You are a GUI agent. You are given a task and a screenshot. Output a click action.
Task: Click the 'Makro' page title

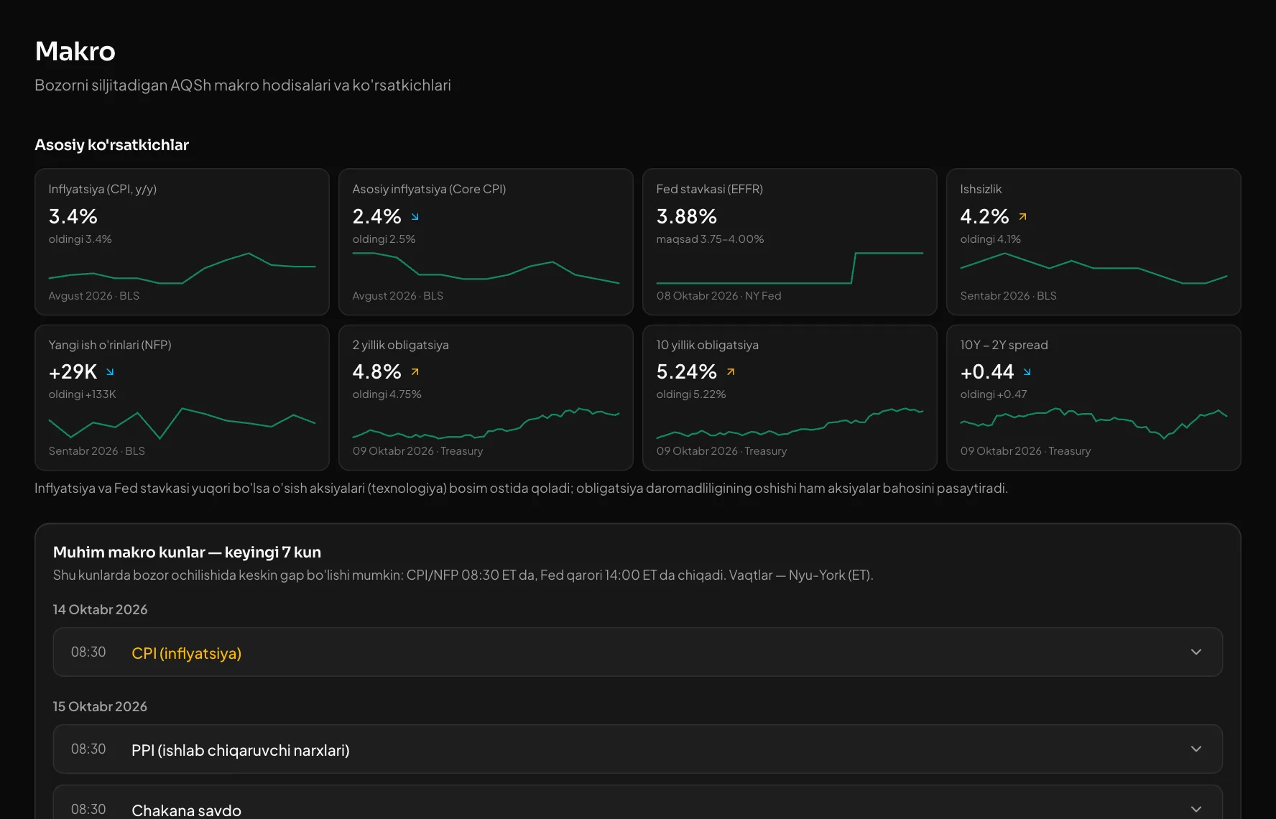pyautogui.click(x=75, y=51)
